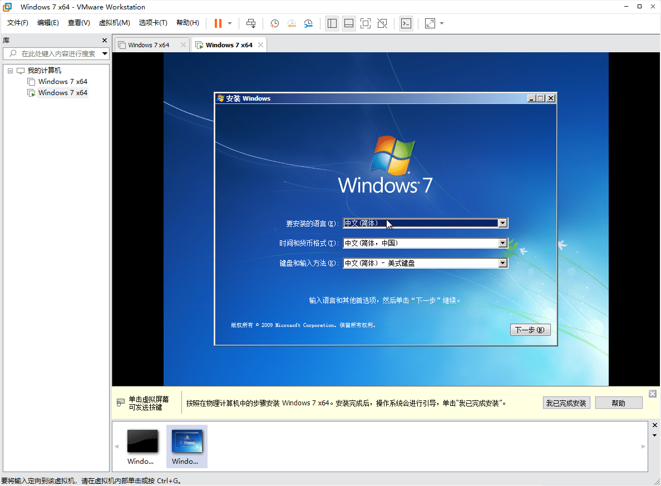The image size is (661, 486).
Task: Click the 我已完成安装 button
Action: coord(566,403)
